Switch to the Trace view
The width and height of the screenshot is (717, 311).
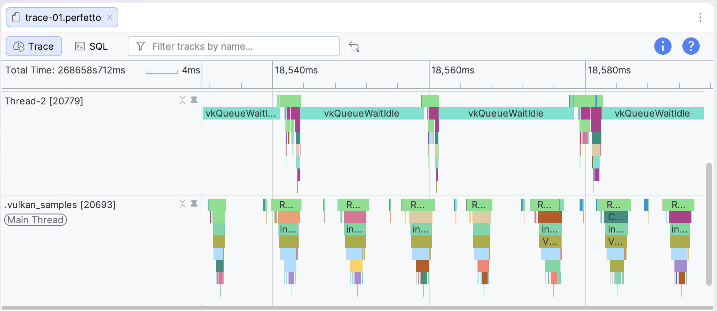coord(34,46)
